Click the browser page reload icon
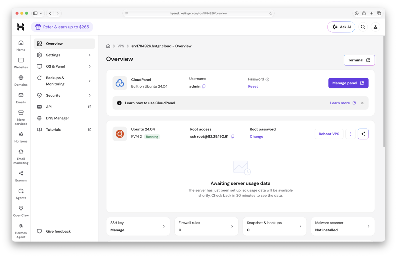Viewport: 397px width, 257px height. 271,14
